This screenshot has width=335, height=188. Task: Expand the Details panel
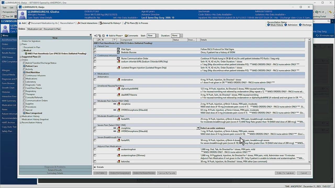click(95, 167)
